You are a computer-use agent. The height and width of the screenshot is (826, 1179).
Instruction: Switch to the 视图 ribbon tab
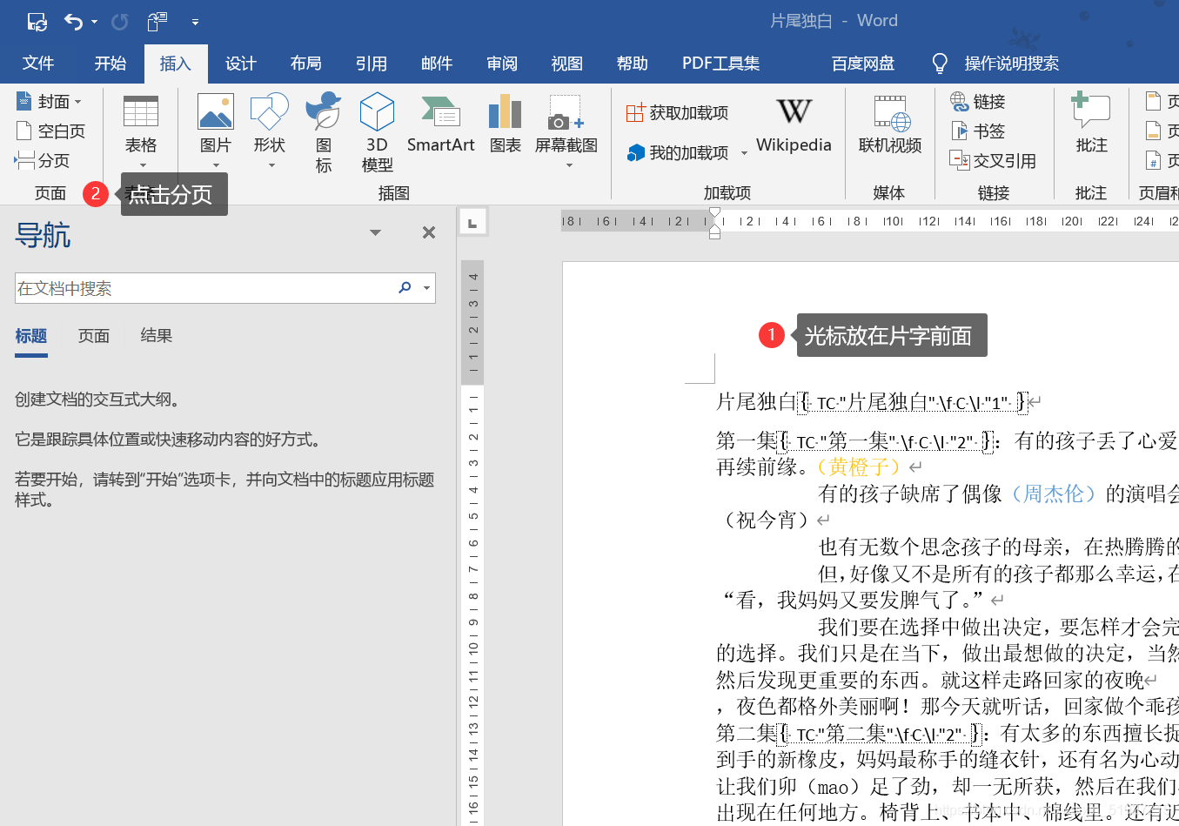[x=567, y=64]
